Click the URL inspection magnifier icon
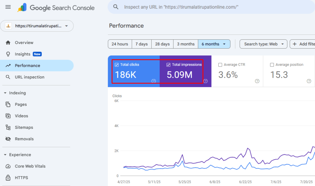Image resolution: width=315 pixels, height=186 pixels. (8, 77)
